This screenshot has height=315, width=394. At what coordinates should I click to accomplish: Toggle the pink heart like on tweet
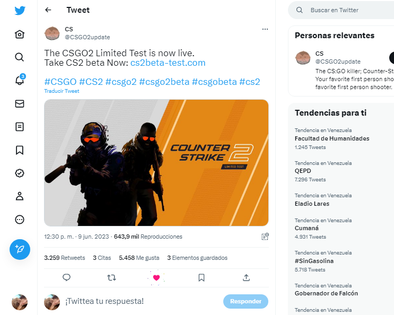[x=156, y=277]
